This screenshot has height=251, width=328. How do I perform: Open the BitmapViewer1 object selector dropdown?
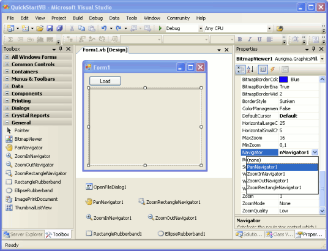coord(322,59)
